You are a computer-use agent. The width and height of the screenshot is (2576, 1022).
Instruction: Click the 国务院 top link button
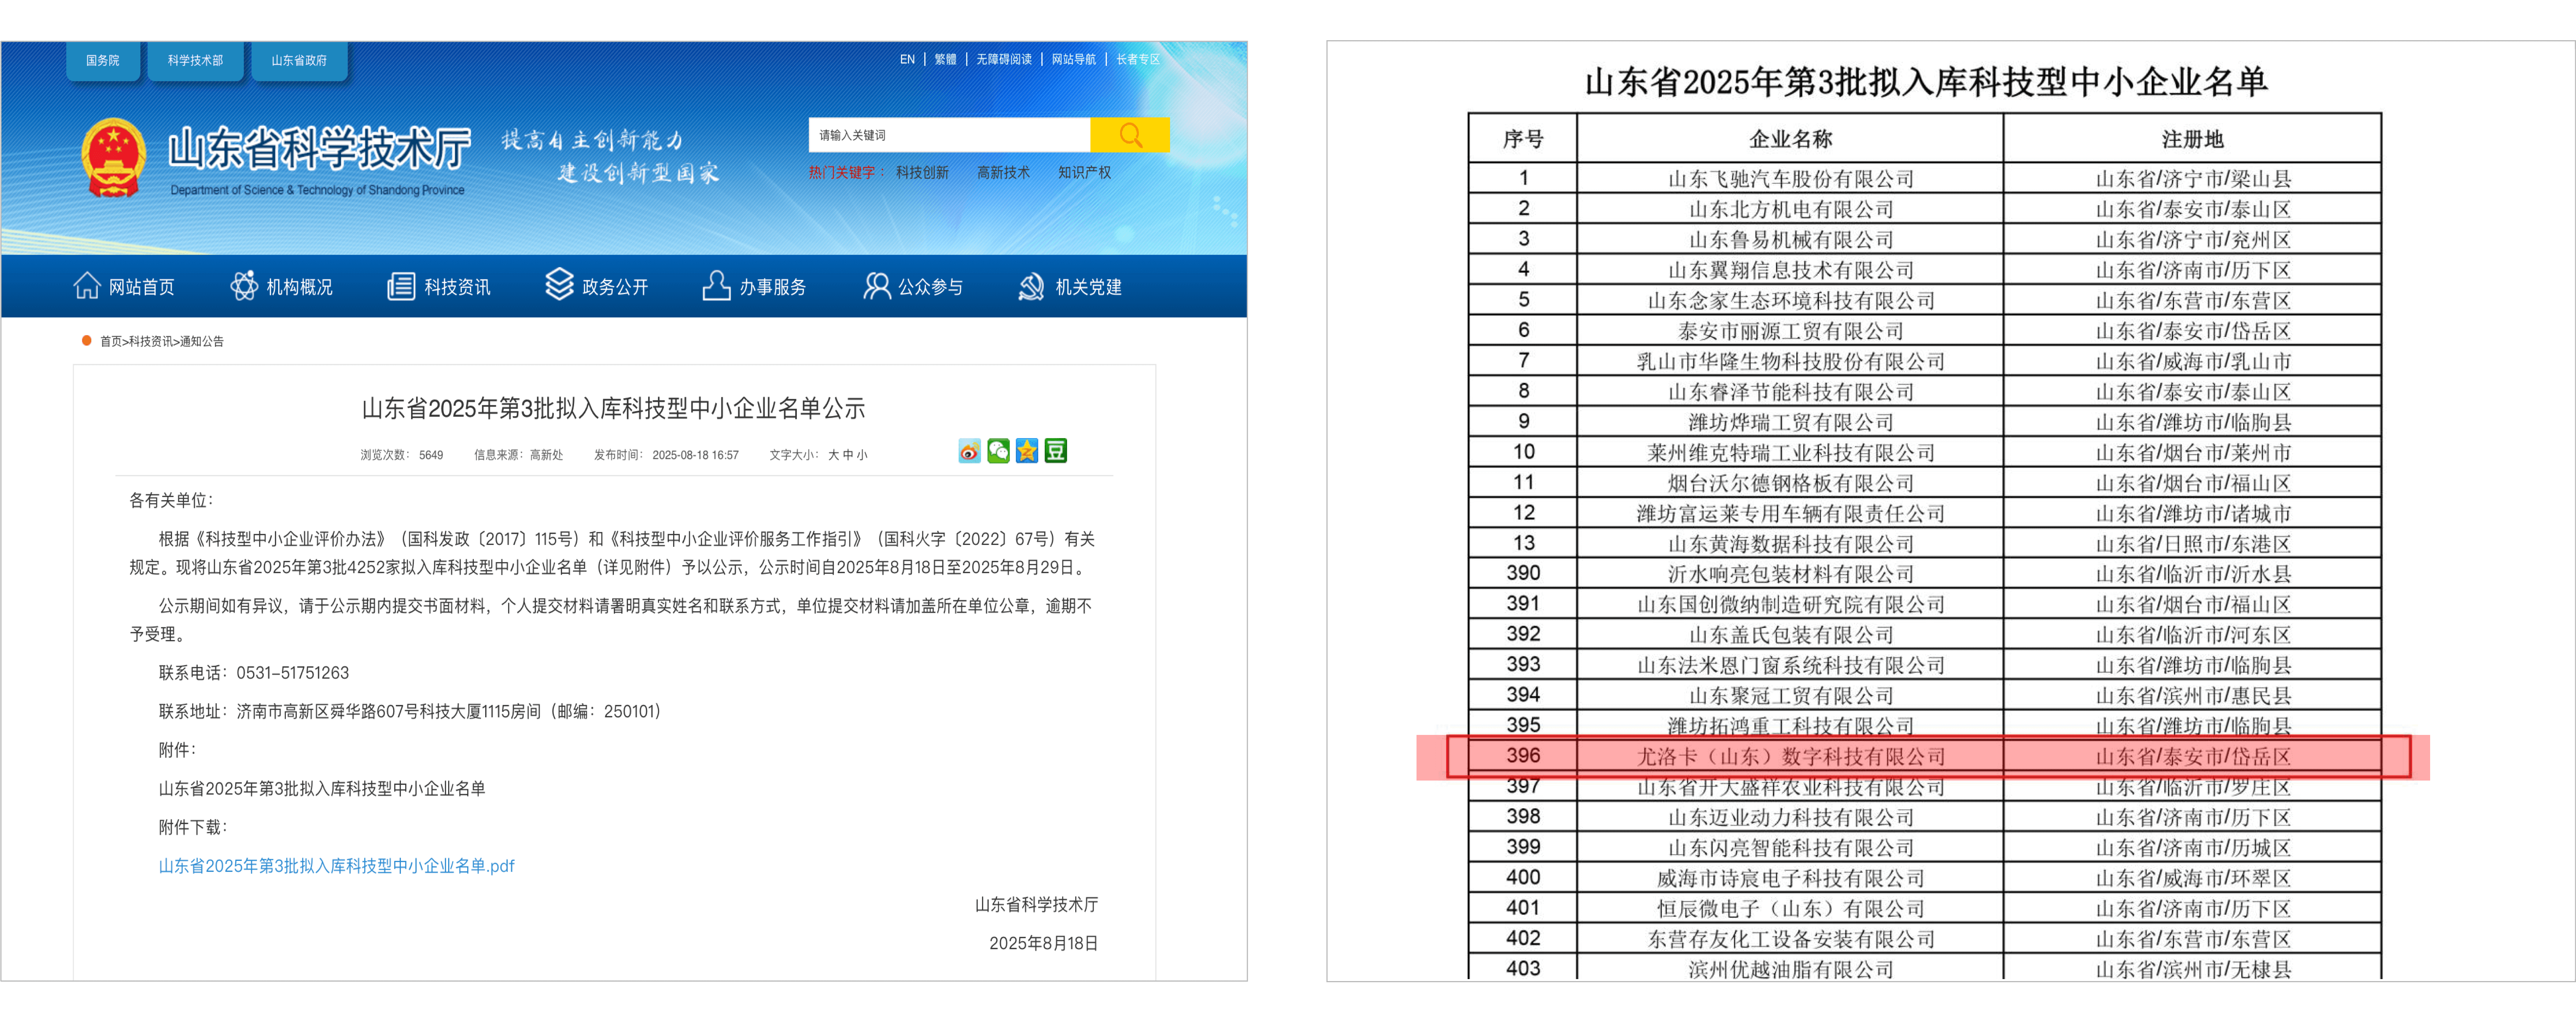tap(102, 61)
